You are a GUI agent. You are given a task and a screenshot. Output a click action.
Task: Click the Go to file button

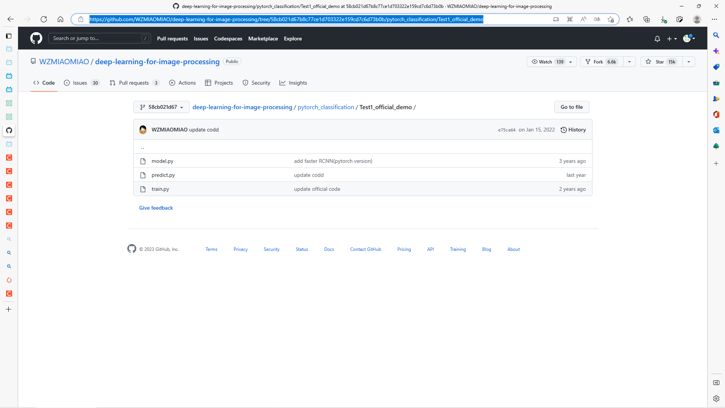coord(571,107)
